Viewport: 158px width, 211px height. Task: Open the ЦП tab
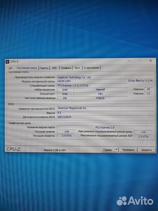[11, 68]
